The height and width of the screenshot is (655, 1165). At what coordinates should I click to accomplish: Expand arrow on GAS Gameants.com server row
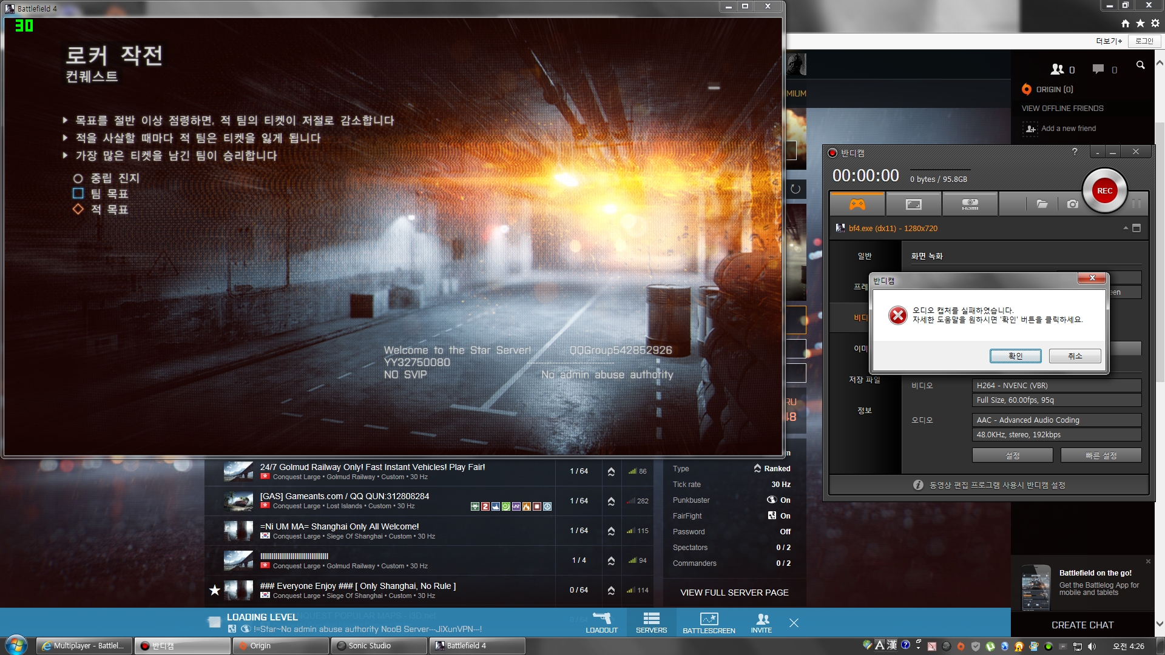[611, 501]
